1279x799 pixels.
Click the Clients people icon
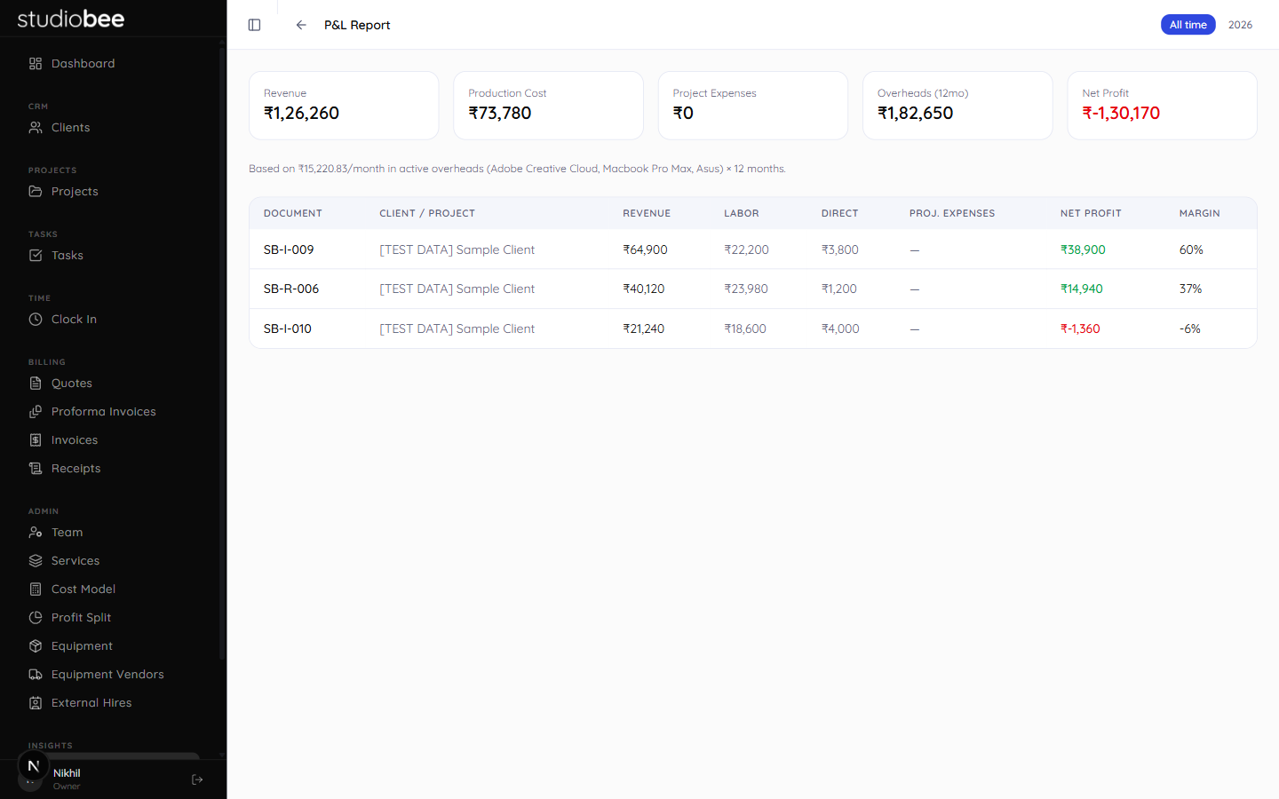36,128
